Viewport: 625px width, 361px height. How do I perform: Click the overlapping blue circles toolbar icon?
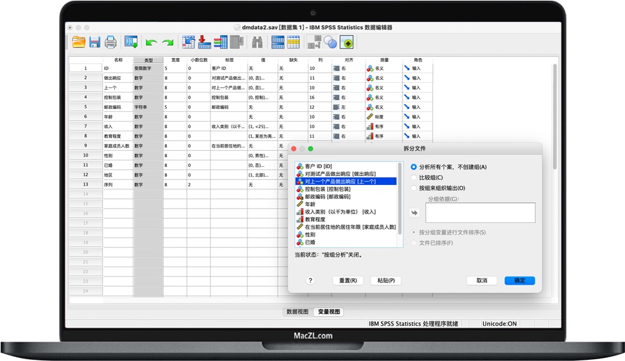[330, 42]
